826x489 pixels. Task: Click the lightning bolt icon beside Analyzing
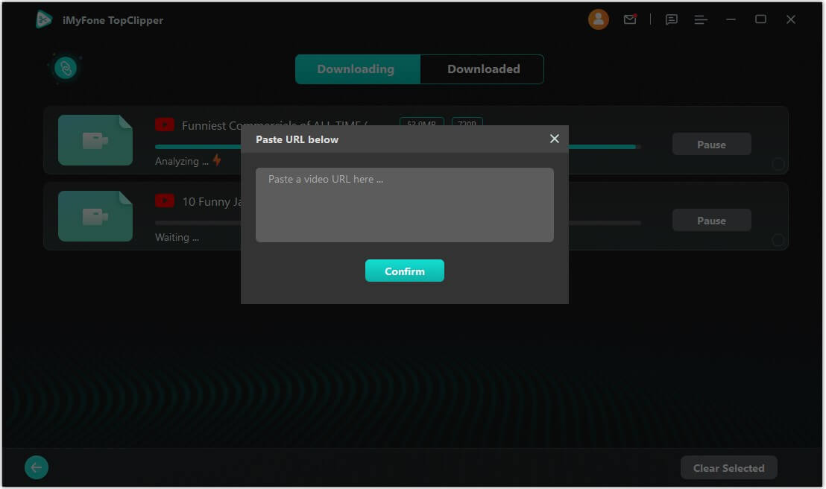pyautogui.click(x=217, y=160)
